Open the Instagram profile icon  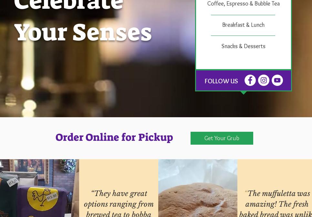[x=264, y=80]
